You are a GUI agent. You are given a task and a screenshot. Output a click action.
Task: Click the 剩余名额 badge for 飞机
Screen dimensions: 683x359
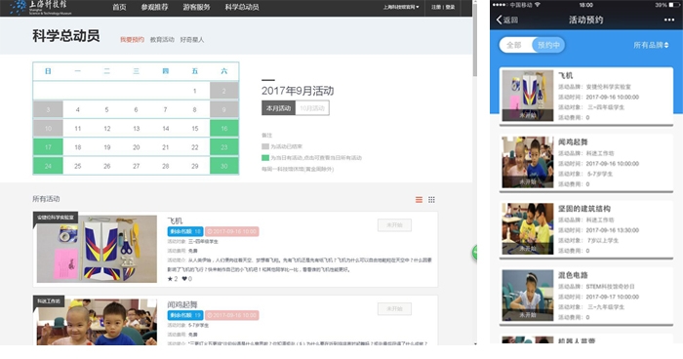click(x=185, y=231)
